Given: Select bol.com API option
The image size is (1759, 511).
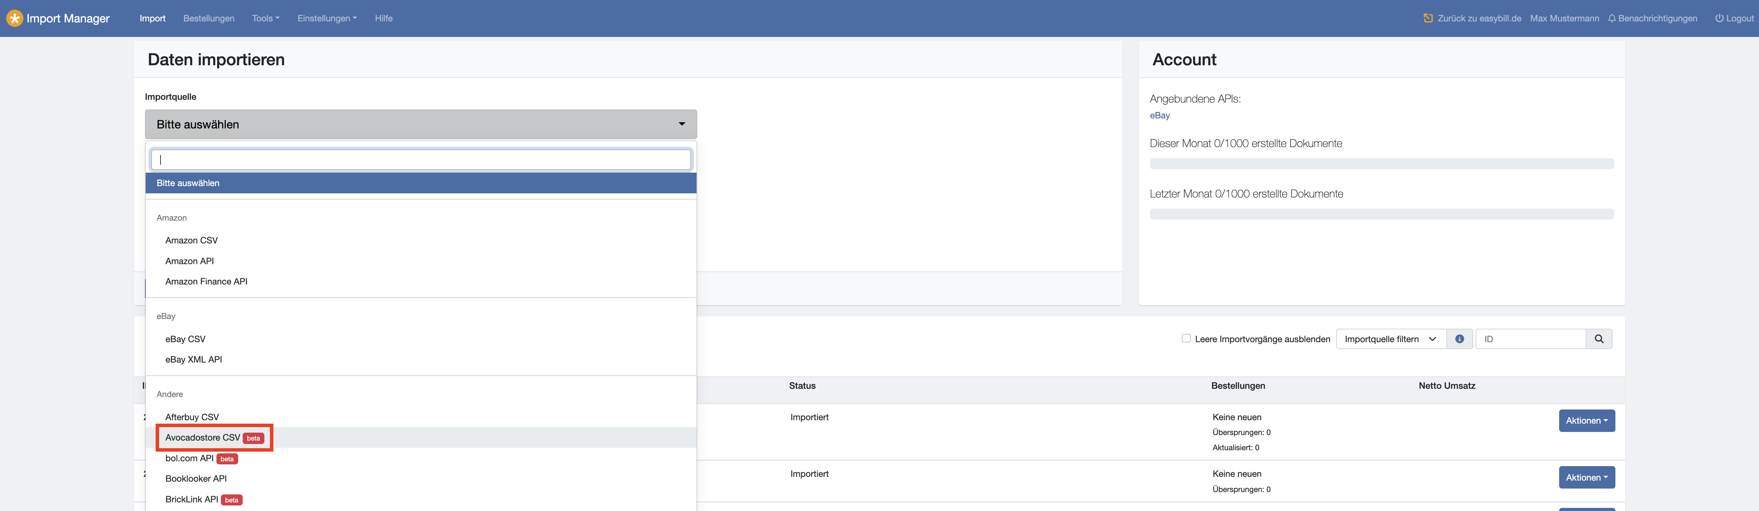Looking at the screenshot, I should (x=421, y=459).
